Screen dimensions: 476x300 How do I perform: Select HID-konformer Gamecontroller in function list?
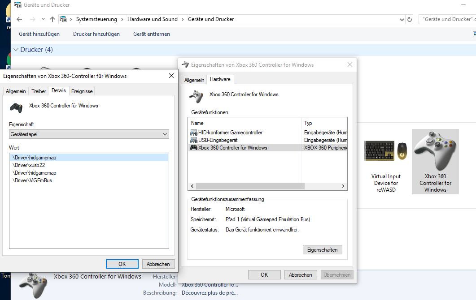pos(230,133)
